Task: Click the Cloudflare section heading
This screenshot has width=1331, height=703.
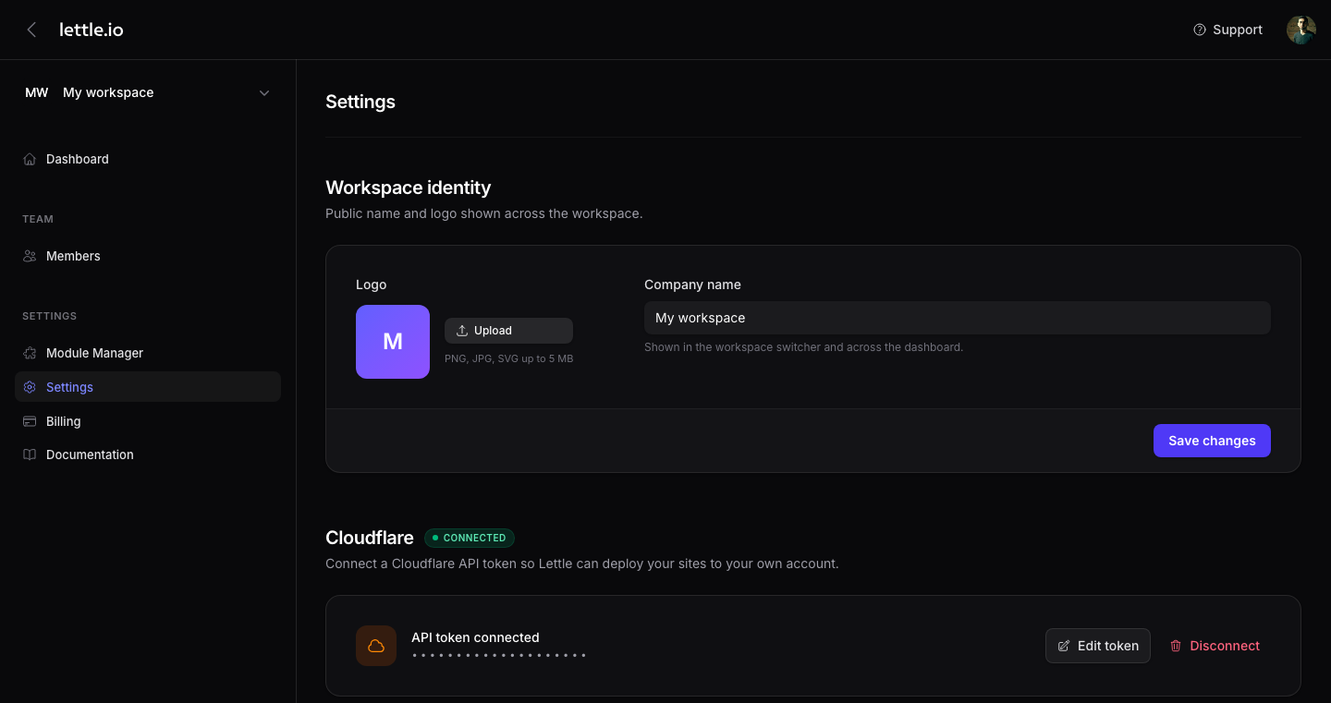Action: coord(370,538)
